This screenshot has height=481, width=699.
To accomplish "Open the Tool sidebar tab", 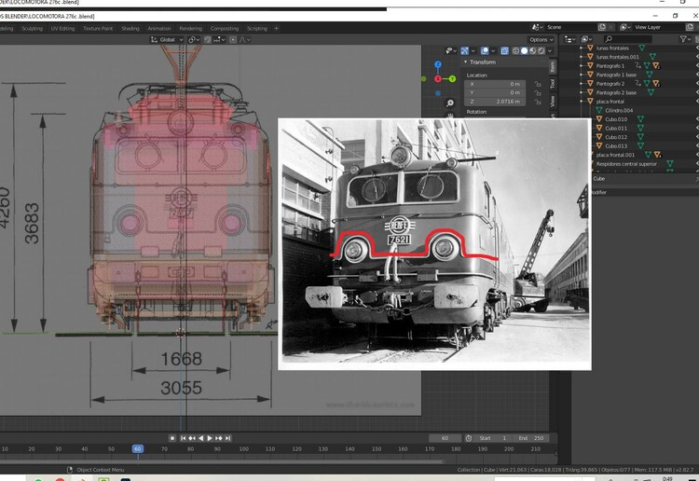I will pyautogui.click(x=553, y=84).
